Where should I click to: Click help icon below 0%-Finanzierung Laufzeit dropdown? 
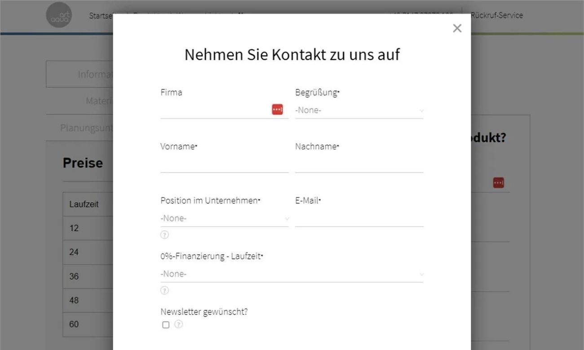pyautogui.click(x=164, y=290)
